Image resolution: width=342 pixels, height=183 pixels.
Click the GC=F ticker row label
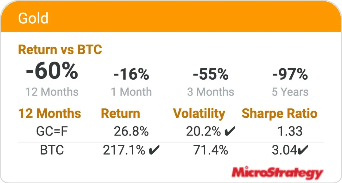(x=52, y=131)
